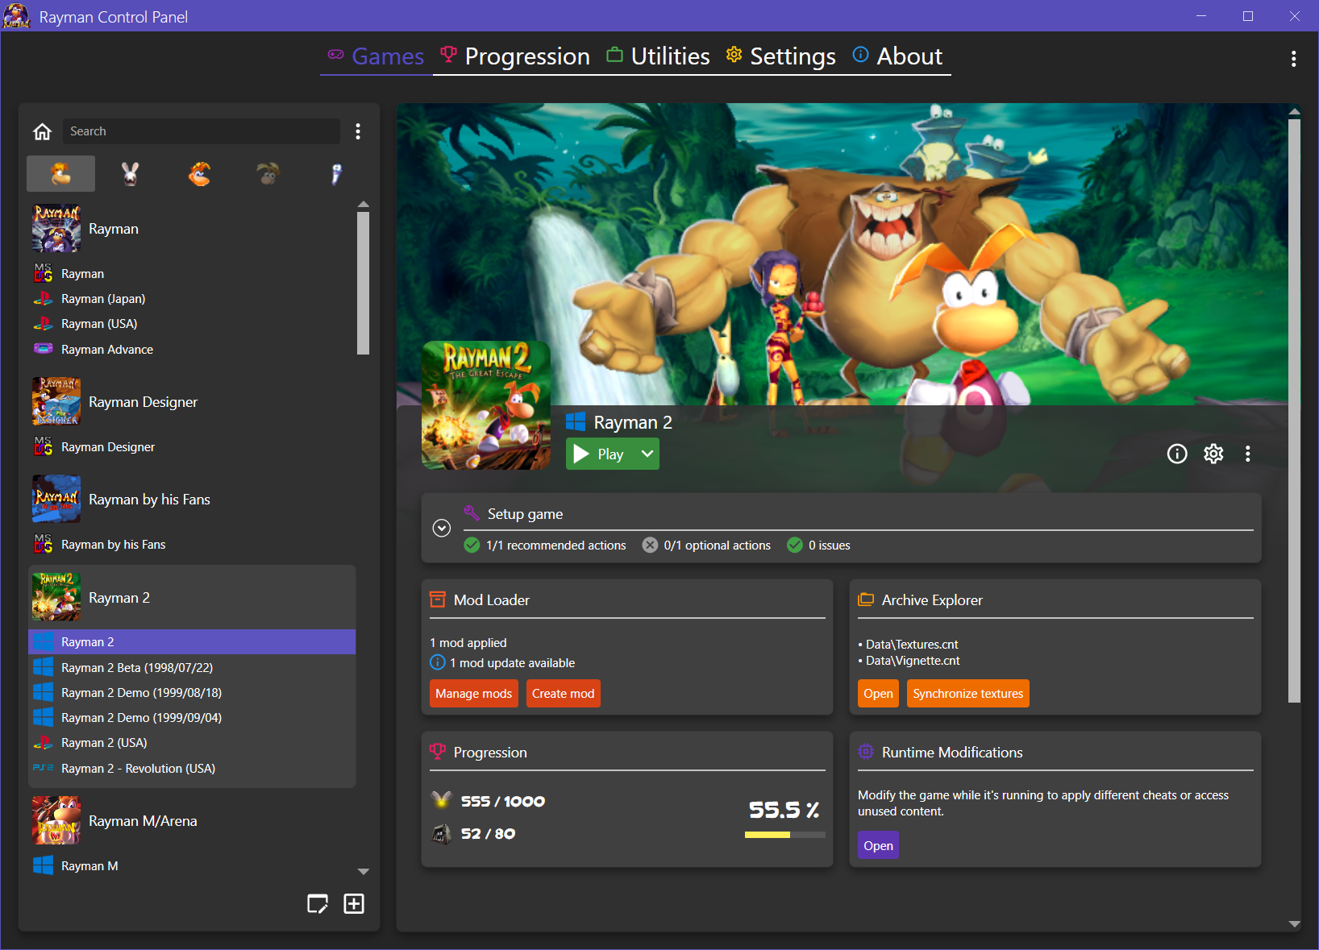1319x950 pixels.
Task: Open the app overflow menu at top right
Action: [1293, 59]
